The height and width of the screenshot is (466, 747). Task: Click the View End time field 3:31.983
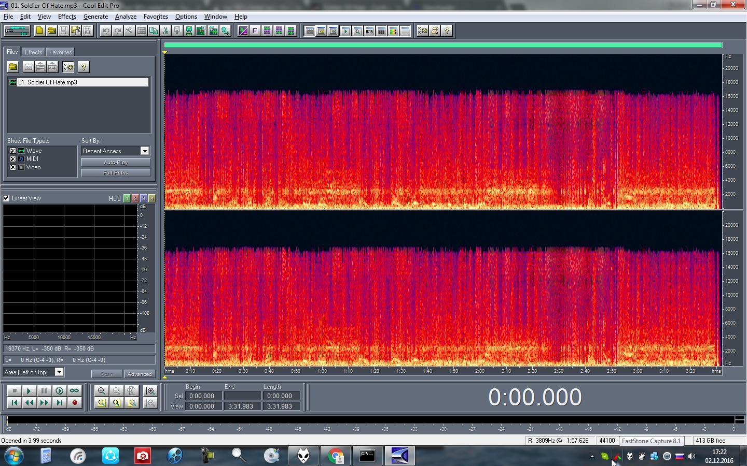pyautogui.click(x=241, y=406)
